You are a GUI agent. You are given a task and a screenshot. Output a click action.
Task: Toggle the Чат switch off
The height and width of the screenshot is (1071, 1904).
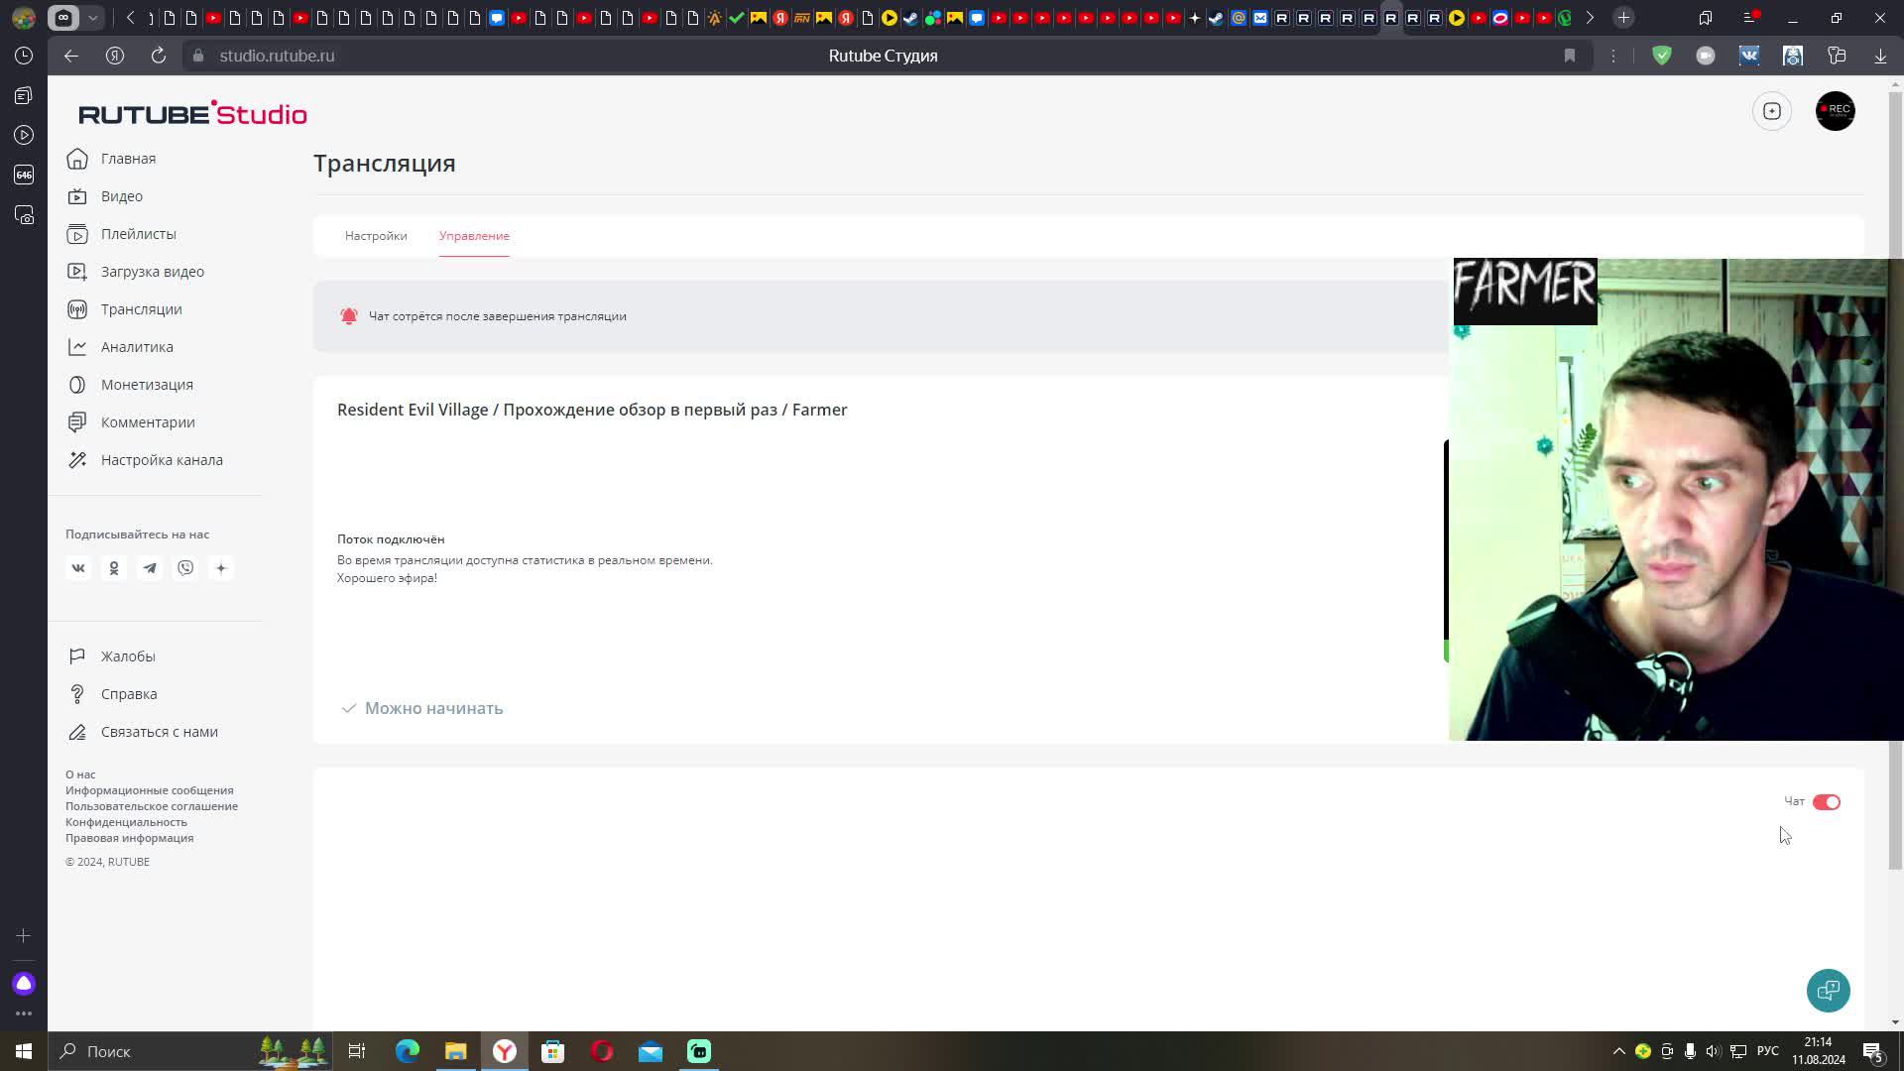1827,802
